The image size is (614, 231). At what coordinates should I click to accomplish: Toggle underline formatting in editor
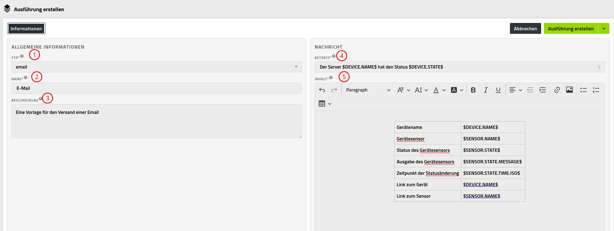pos(498,90)
